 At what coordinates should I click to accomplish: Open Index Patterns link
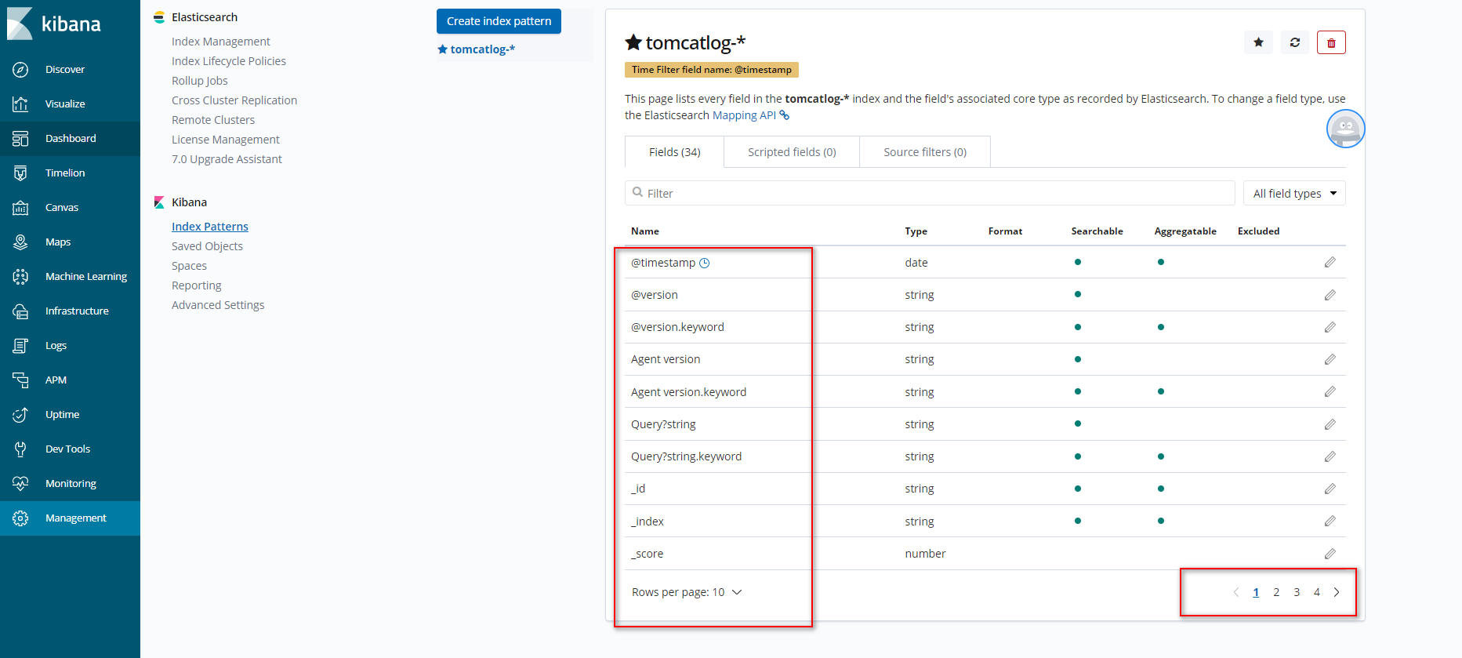[210, 227]
